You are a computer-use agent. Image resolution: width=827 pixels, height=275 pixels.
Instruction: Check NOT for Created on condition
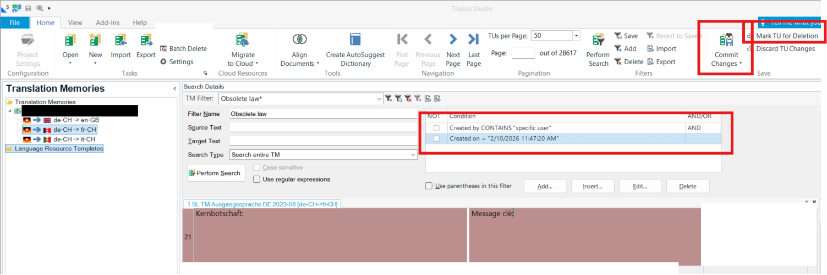tap(436, 139)
